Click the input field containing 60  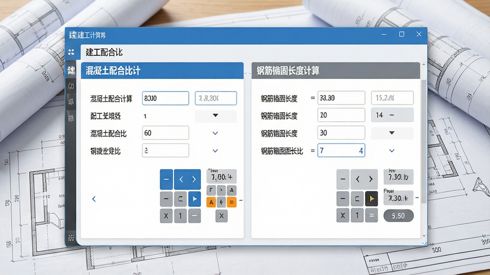(166, 133)
